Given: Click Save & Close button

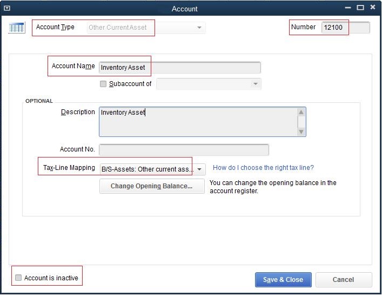Looking at the screenshot, I should point(283,280).
